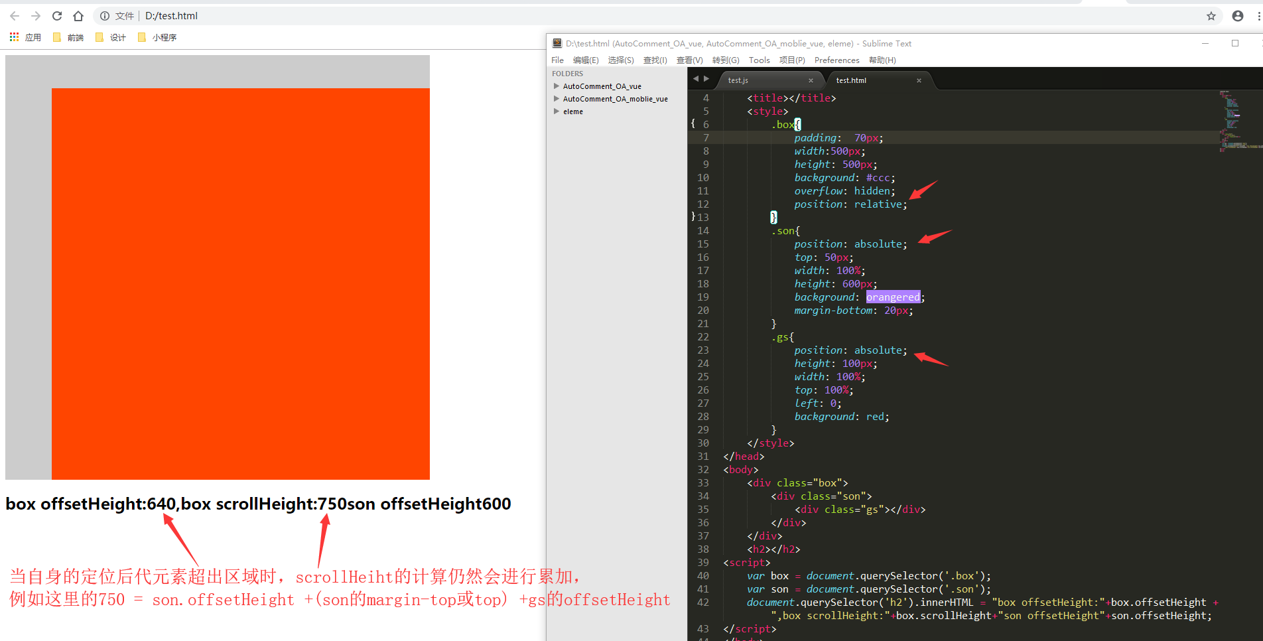Image resolution: width=1263 pixels, height=641 pixels.
Task: Open the 帮助(H) menu
Action: (882, 60)
